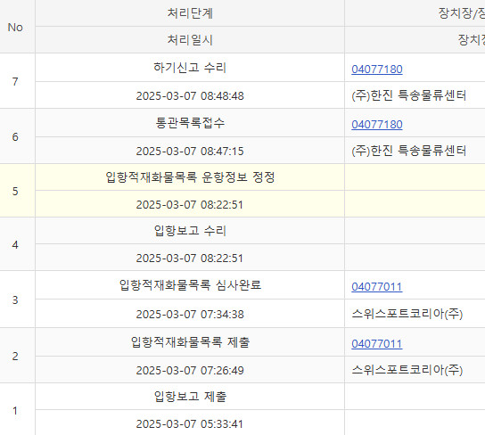Click the 처리일시 column header
Viewport: 485px width, 435px height.
[190, 40]
